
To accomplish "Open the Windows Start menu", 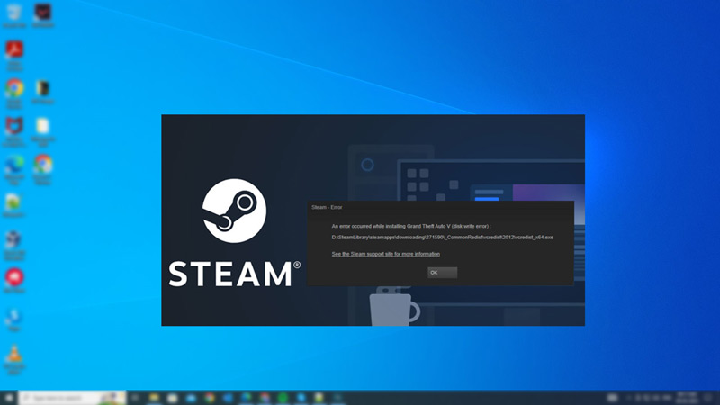I will tap(9, 398).
